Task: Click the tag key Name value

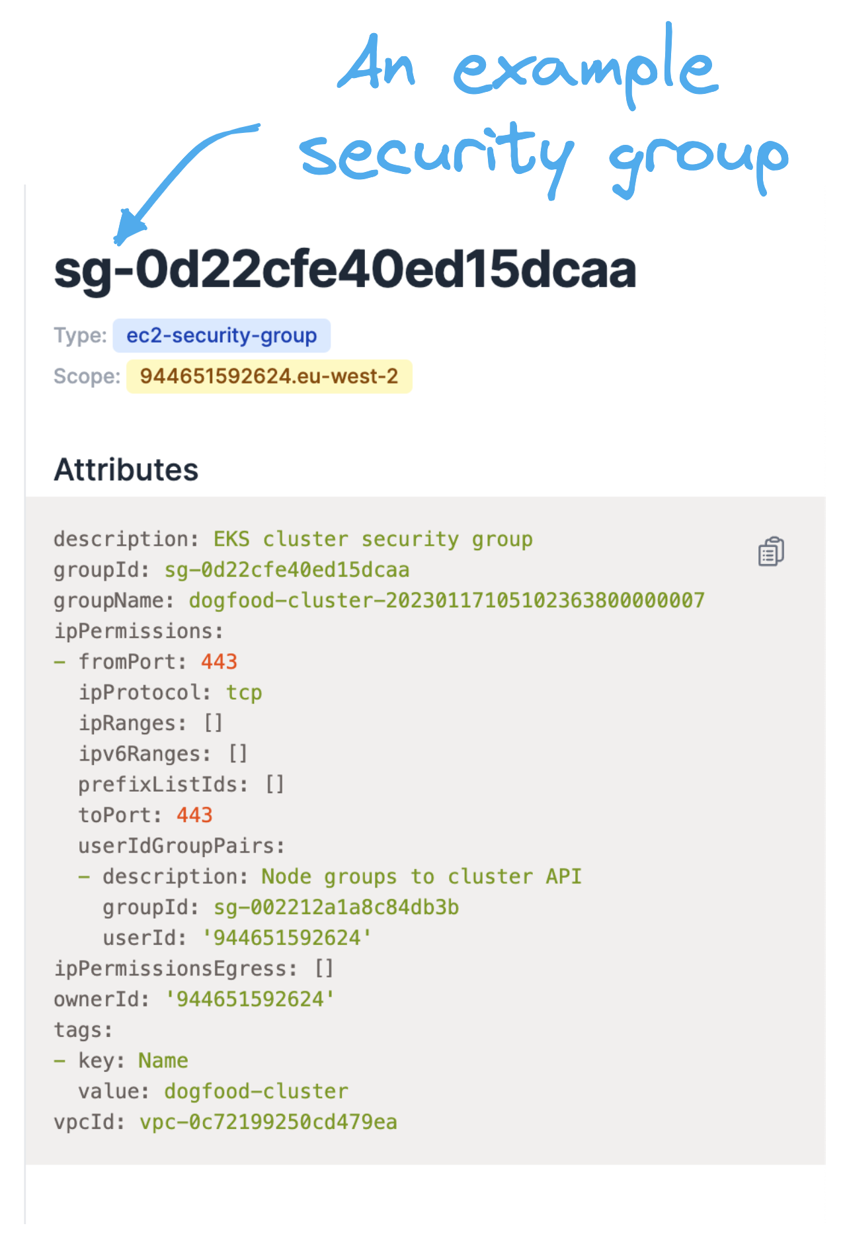Action: [x=163, y=1061]
